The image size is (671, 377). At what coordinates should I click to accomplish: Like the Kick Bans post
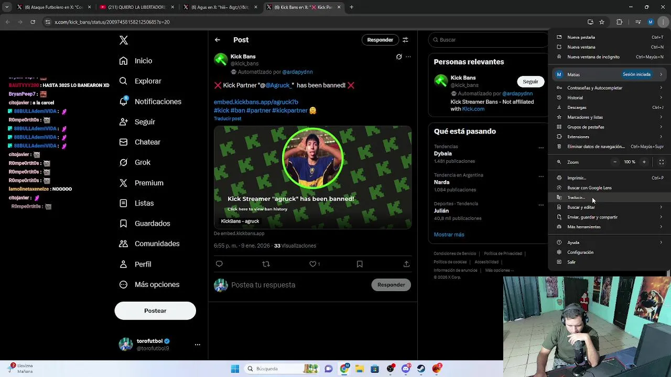314,264
